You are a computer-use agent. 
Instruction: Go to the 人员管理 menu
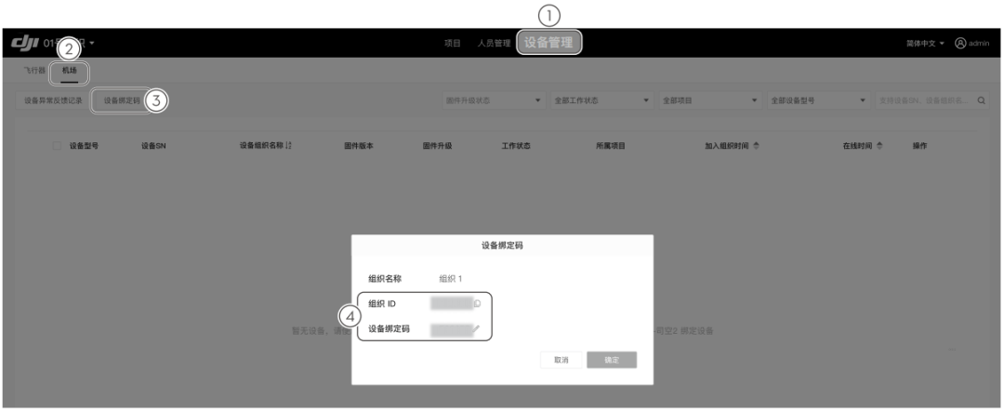(x=494, y=44)
